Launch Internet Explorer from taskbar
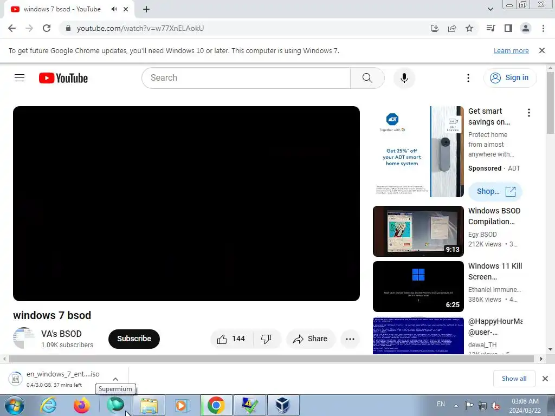This screenshot has width=555, height=416. click(x=48, y=405)
